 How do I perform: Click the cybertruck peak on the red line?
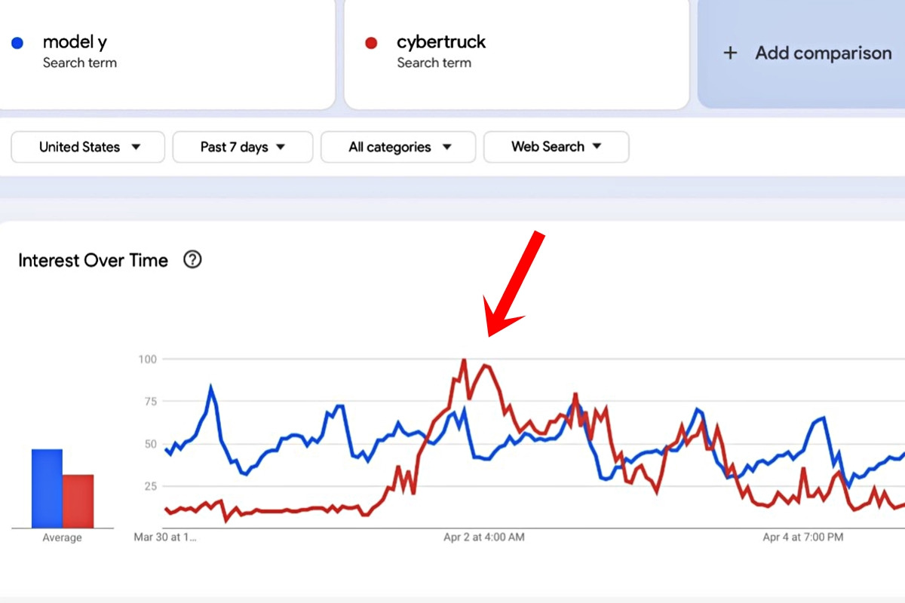pyautogui.click(x=463, y=360)
